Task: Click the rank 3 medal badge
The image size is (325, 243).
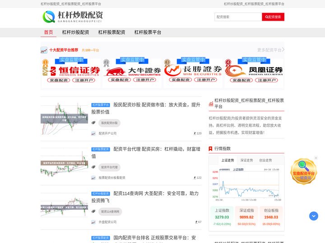Action: click(167, 62)
